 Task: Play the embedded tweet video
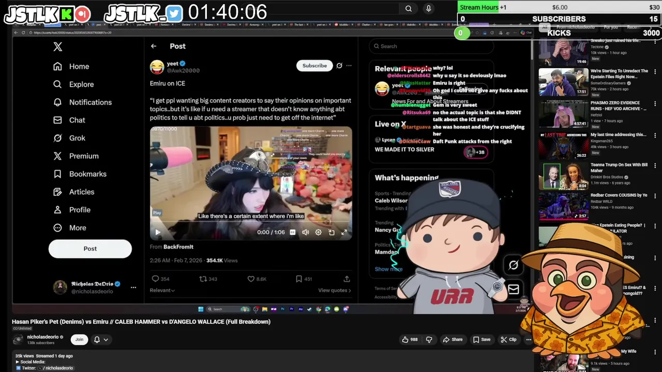(x=158, y=233)
